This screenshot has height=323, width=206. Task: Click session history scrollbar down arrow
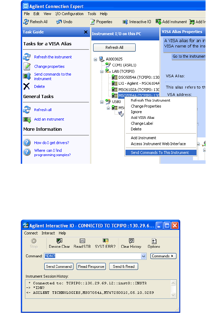(x=173, y=295)
